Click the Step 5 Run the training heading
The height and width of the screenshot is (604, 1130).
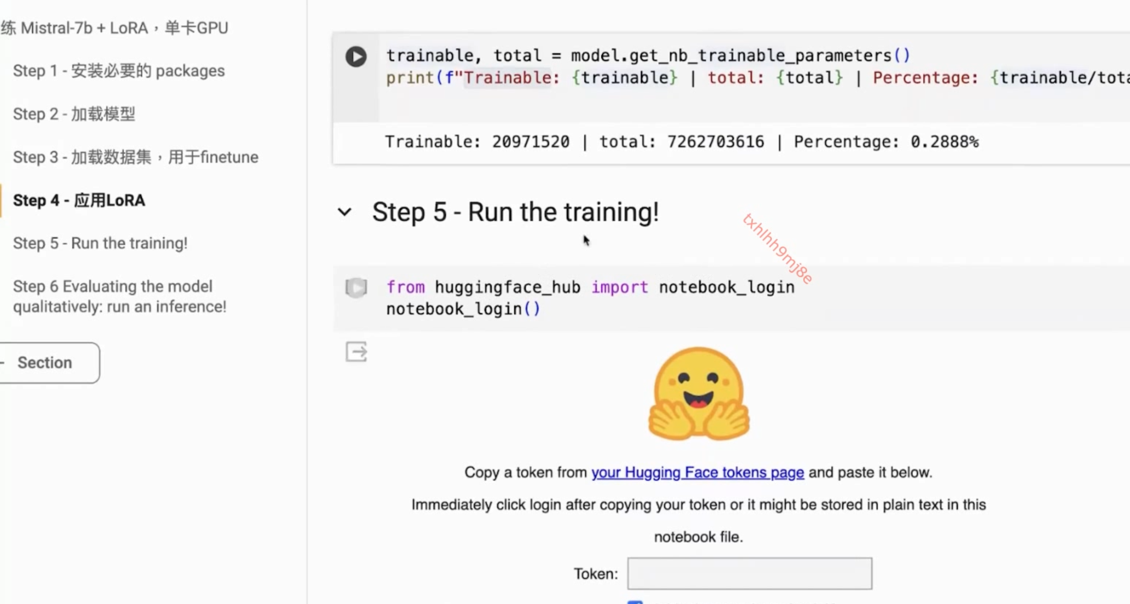pyautogui.click(x=515, y=212)
